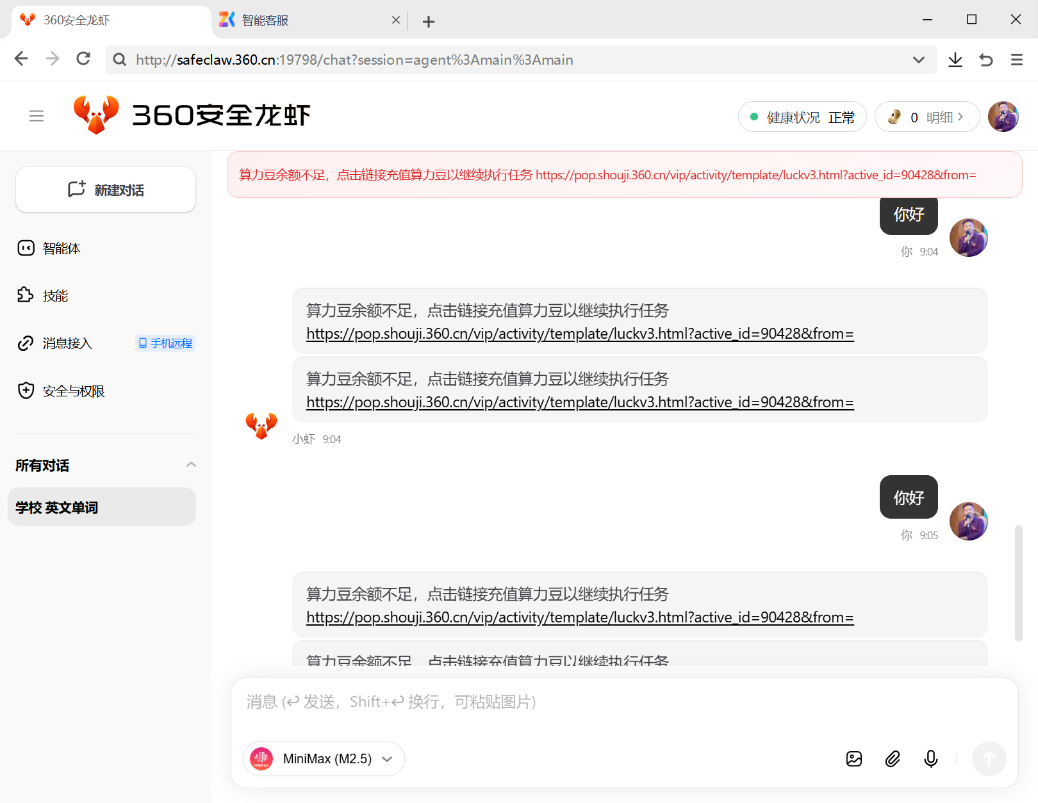Screen dimensions: 1038x803
Task: Collapse the 所有对话 list
Action: tap(191, 465)
